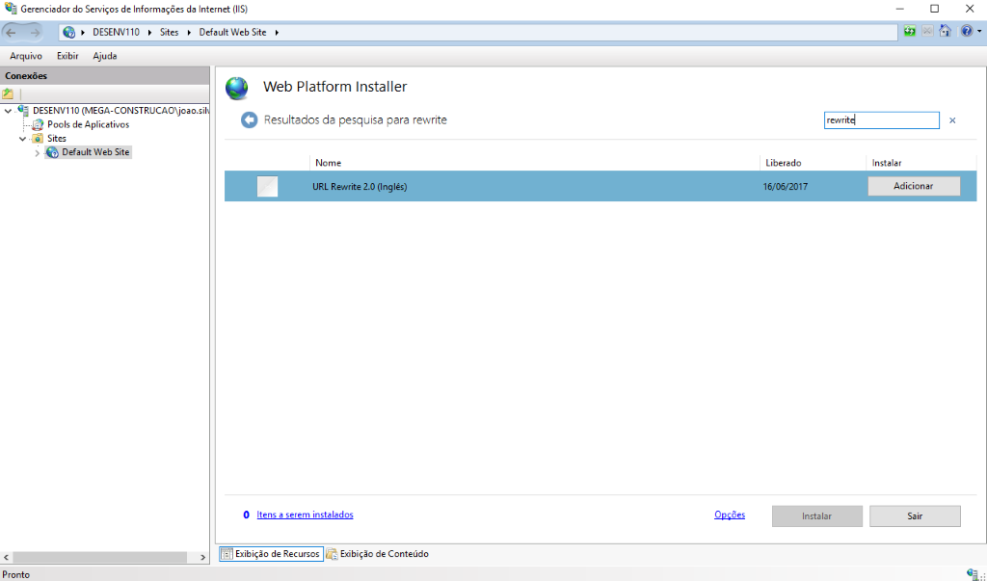Screen dimensions: 987x581
Task: Click the back arrow beside search results heading
Action: 249,120
